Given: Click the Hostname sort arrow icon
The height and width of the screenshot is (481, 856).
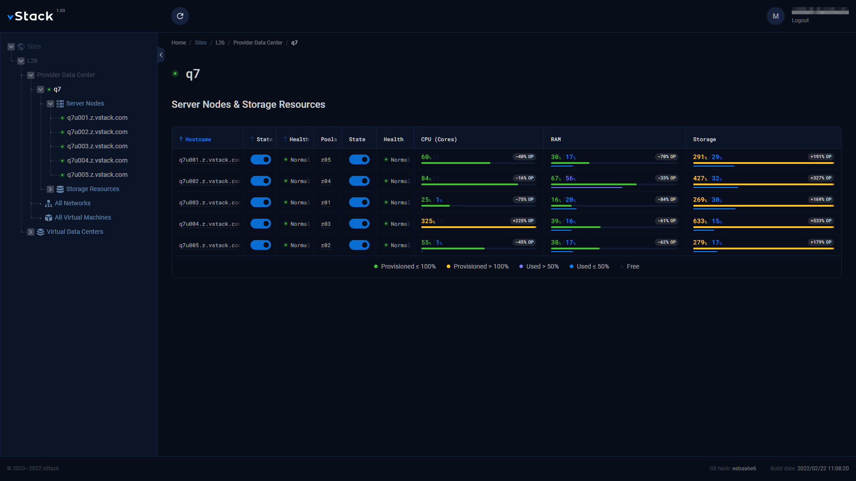Looking at the screenshot, I should 181,139.
